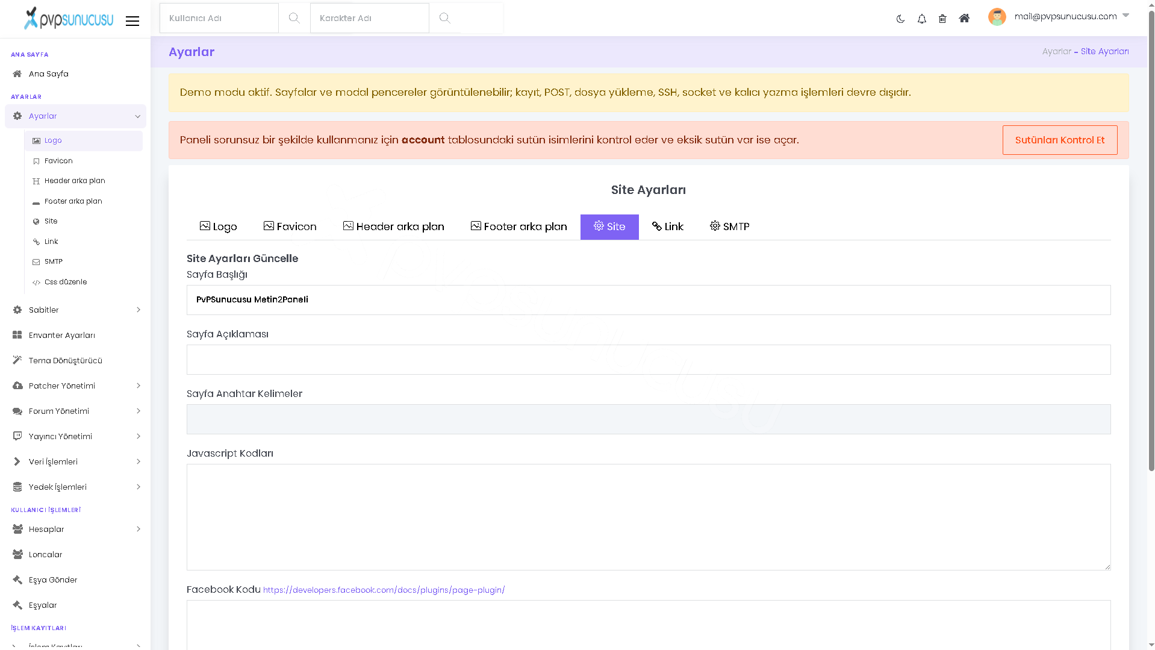Click the search icon beside Kullanıcı Adı

294,18
